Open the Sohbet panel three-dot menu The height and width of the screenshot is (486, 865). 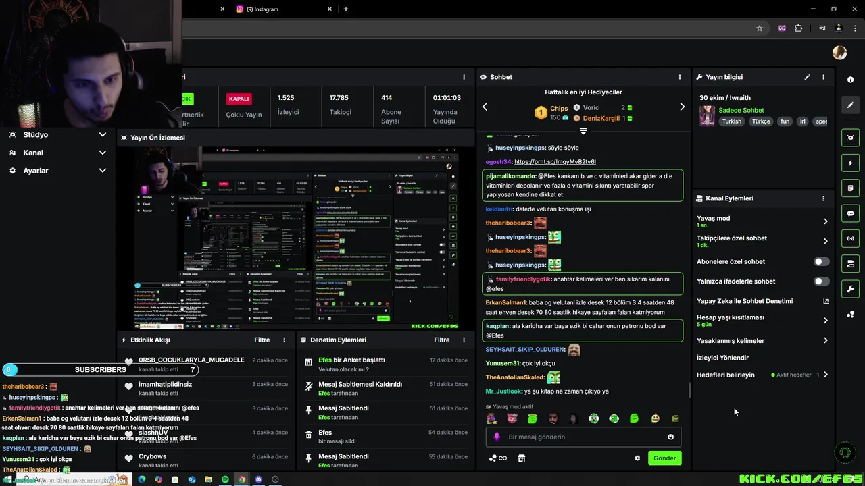680,77
